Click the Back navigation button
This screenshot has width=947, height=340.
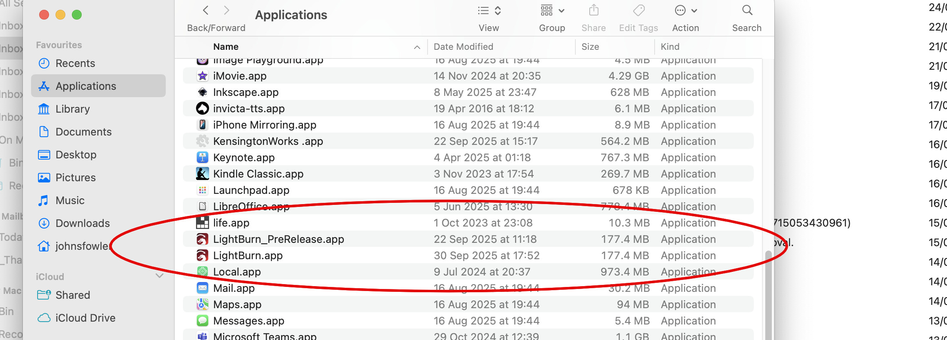click(x=206, y=11)
